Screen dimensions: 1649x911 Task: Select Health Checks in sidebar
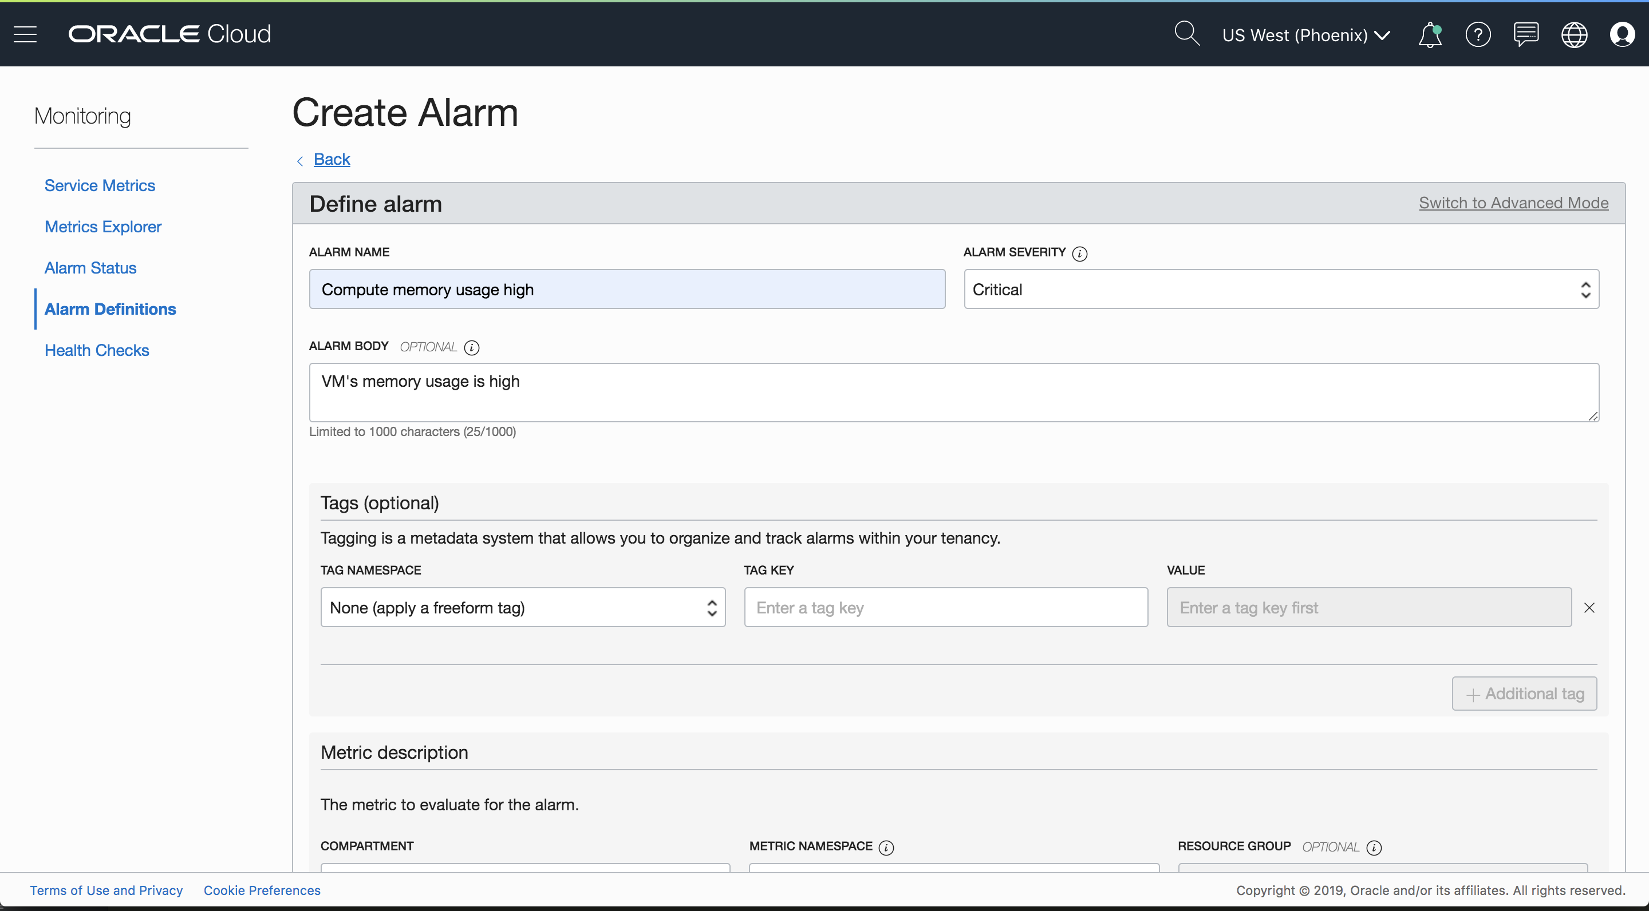pyautogui.click(x=97, y=351)
